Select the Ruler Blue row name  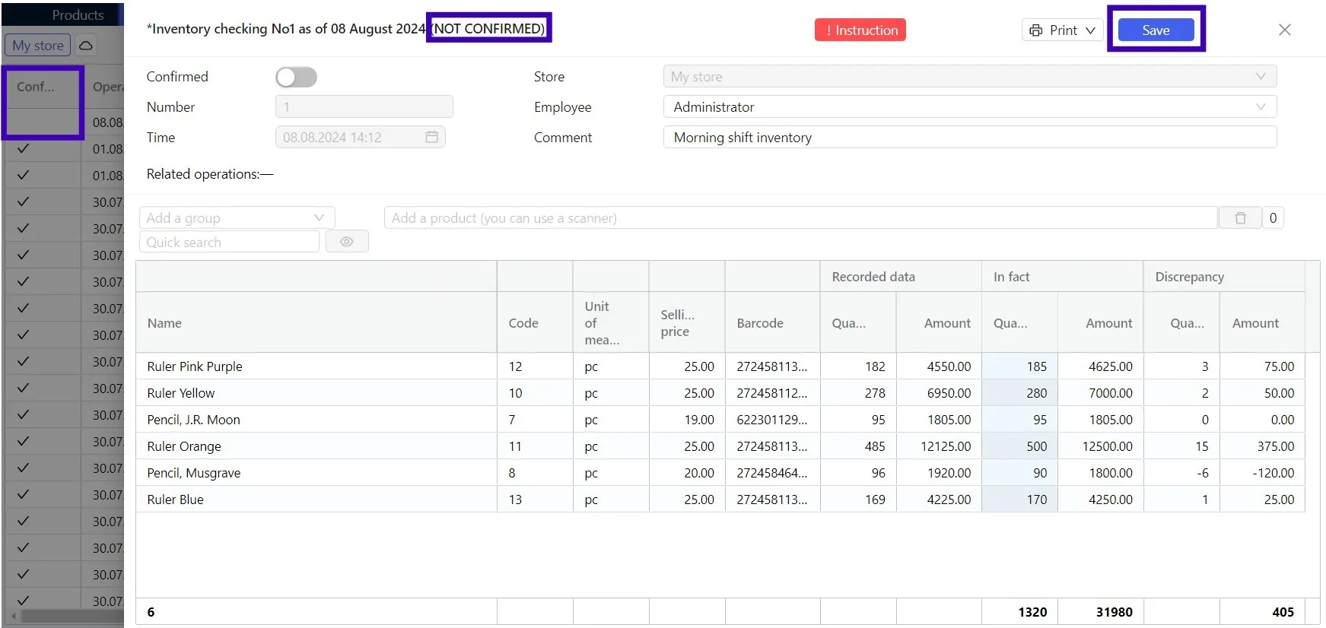[176, 500]
